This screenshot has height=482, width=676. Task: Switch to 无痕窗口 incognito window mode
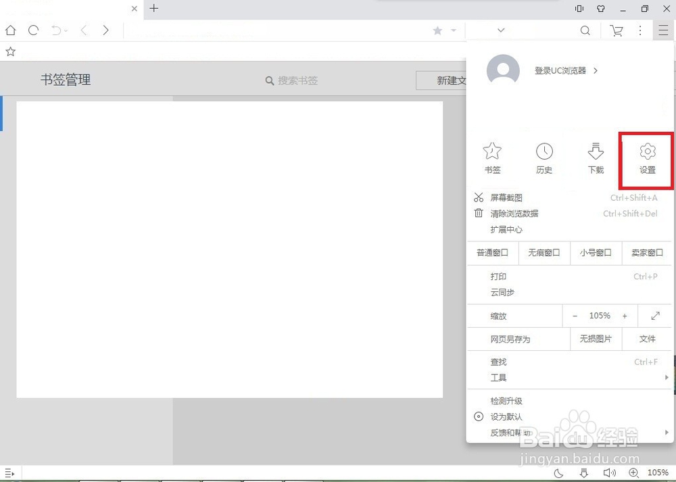(544, 253)
